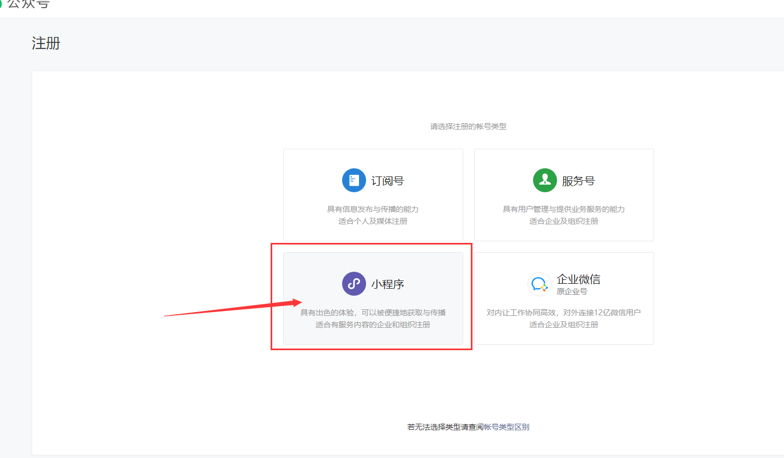Click the 公众号 header title

[28, 4]
